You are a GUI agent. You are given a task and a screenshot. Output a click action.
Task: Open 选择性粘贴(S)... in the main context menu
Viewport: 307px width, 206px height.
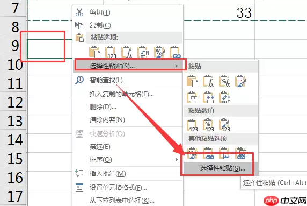128,66
